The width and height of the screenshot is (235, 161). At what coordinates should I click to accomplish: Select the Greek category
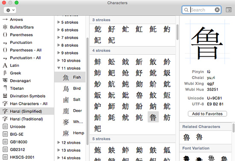pos(27,73)
